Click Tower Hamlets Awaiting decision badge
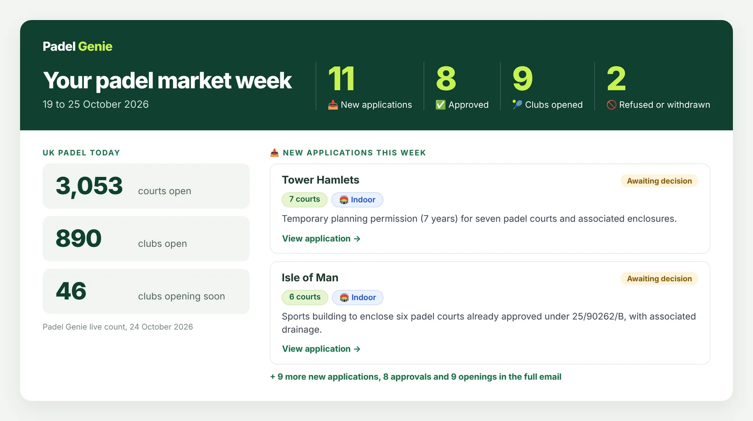This screenshot has width=753, height=421. pyautogui.click(x=659, y=181)
